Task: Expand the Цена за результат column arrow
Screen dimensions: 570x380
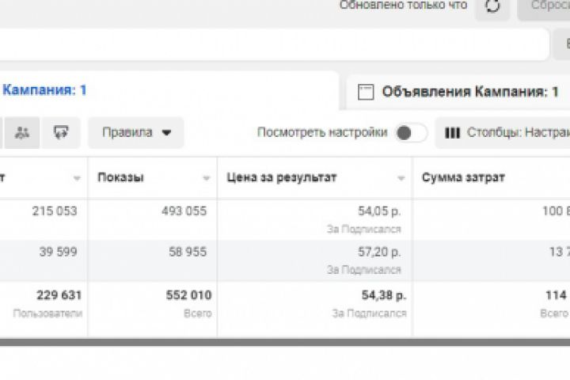Action: (x=401, y=178)
